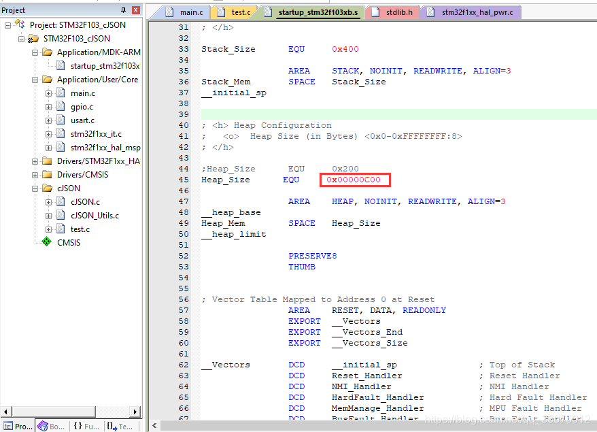Click the highlighted Heap_Size value 0x00000C00

(354, 180)
